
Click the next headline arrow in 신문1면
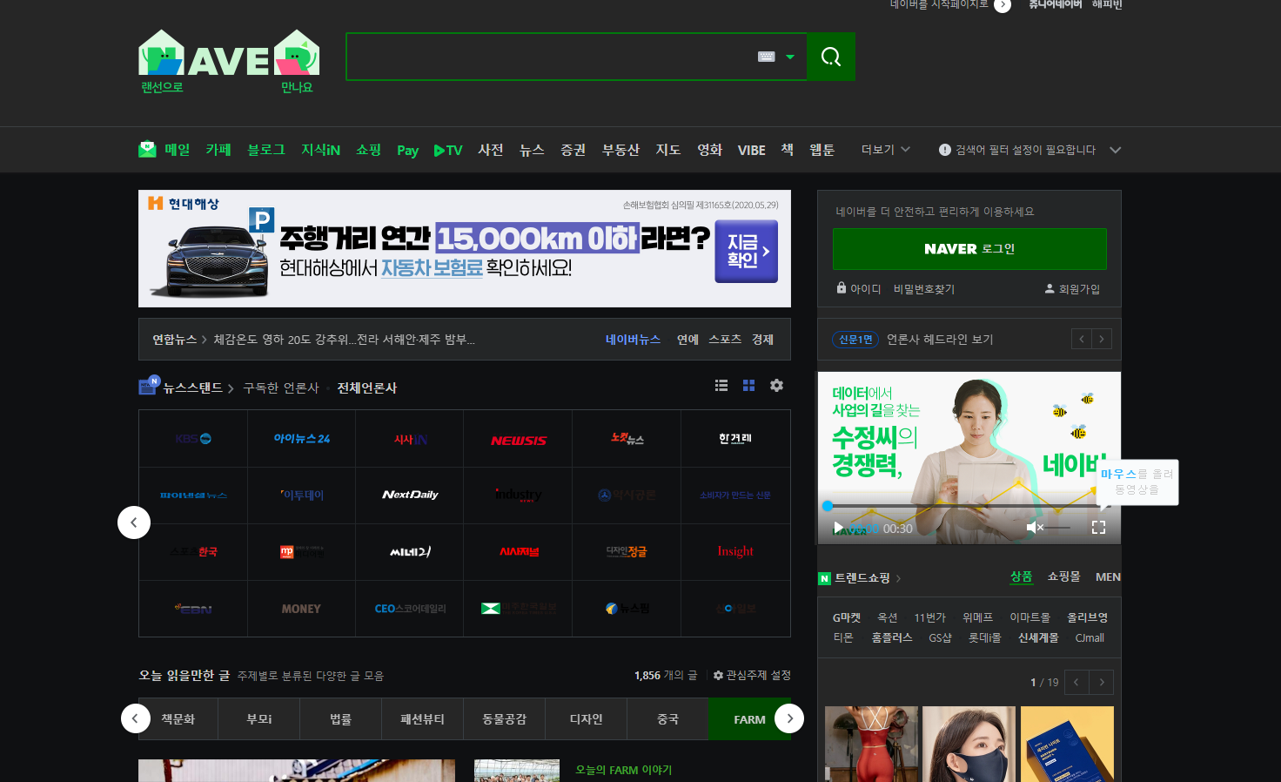point(1102,339)
